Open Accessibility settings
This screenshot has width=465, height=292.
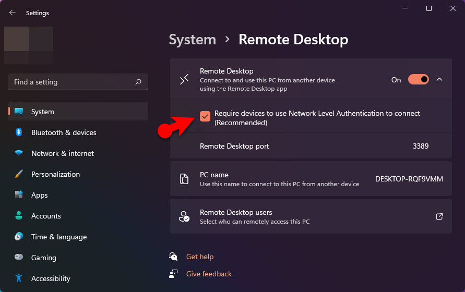(78, 278)
